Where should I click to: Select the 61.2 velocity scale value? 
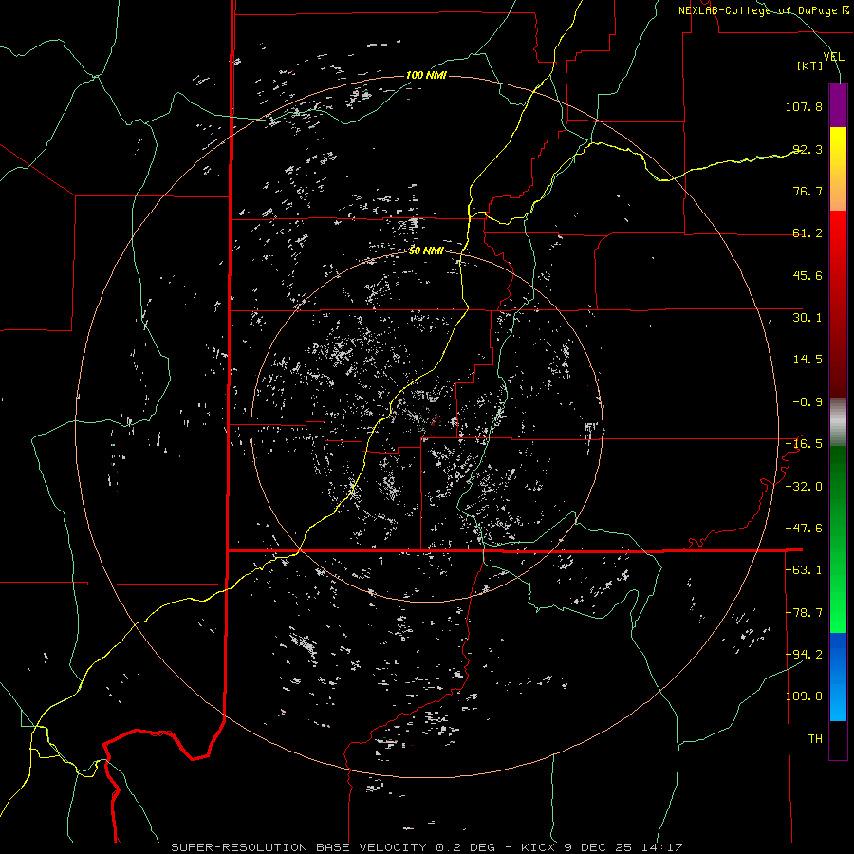tap(808, 233)
